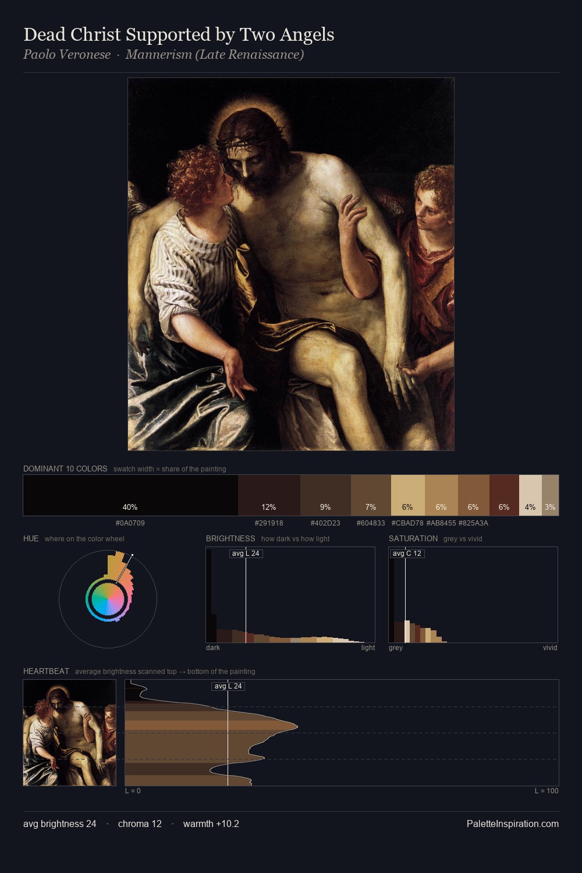
Task: Click the hex code #604833 label
Action: click(371, 523)
